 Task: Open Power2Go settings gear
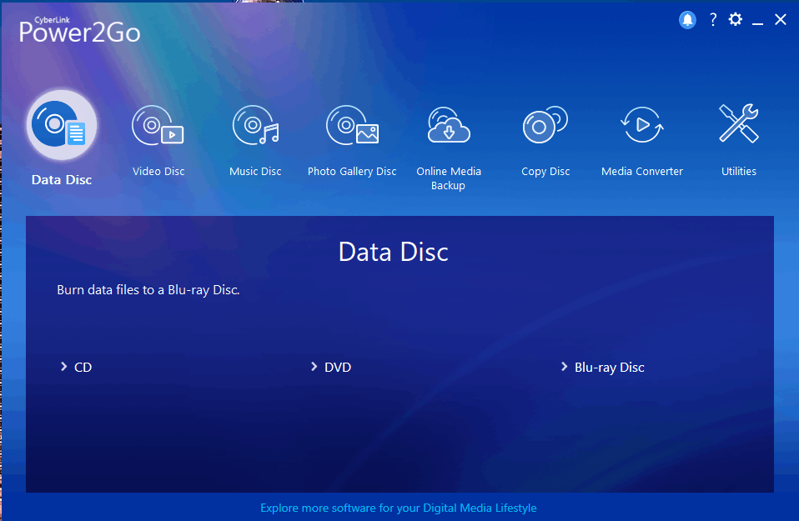735,19
